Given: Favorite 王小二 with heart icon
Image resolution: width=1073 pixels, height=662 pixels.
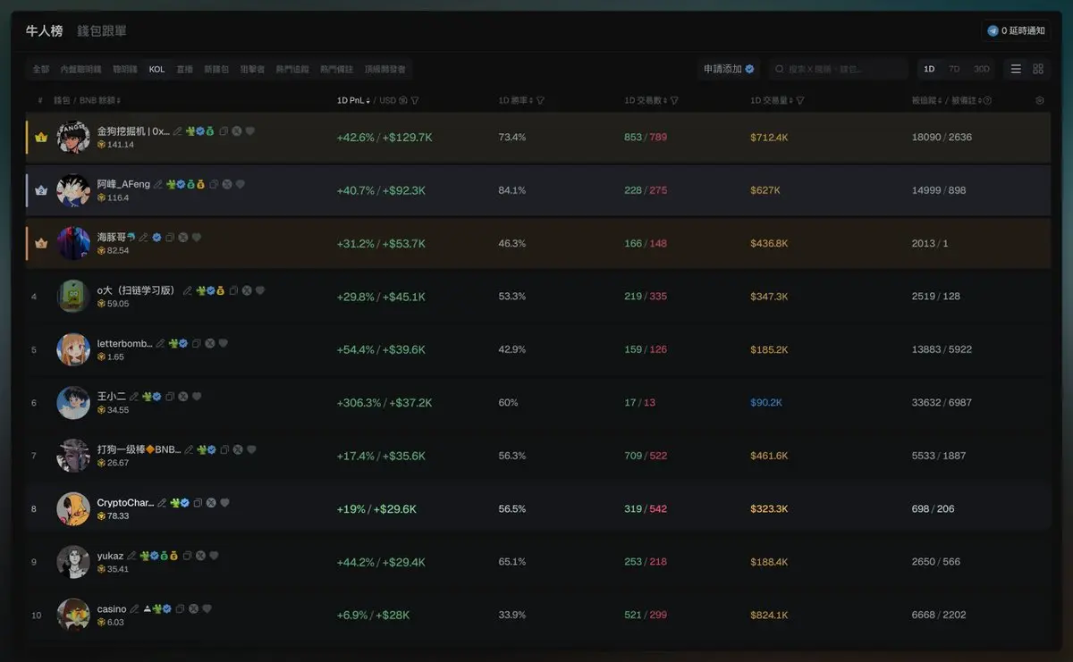Looking at the screenshot, I should (x=197, y=397).
